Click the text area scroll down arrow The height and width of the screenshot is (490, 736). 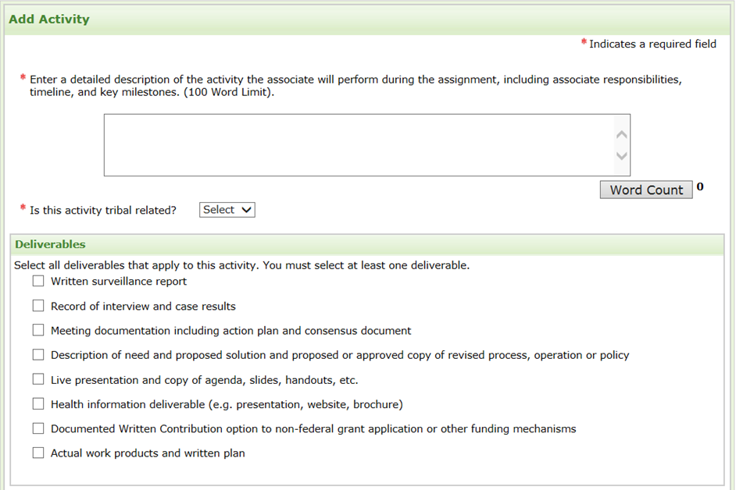(622, 156)
